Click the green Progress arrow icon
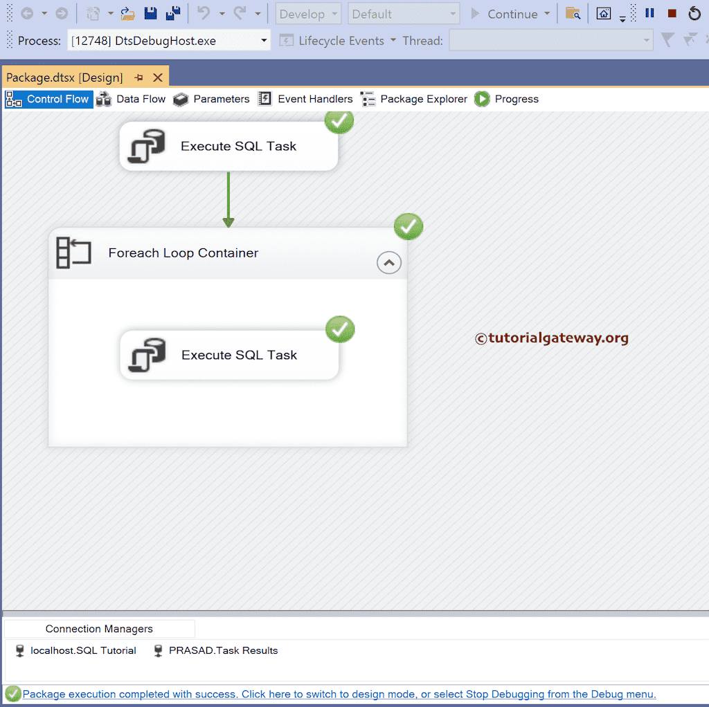Viewport: 709px width, 707px height. click(x=481, y=99)
